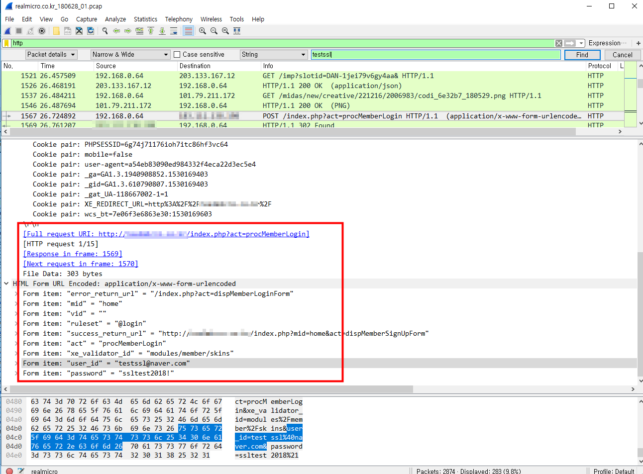This screenshot has width=643, height=474.
Task: Toggle the colorize packet list icon
Action: (188, 31)
